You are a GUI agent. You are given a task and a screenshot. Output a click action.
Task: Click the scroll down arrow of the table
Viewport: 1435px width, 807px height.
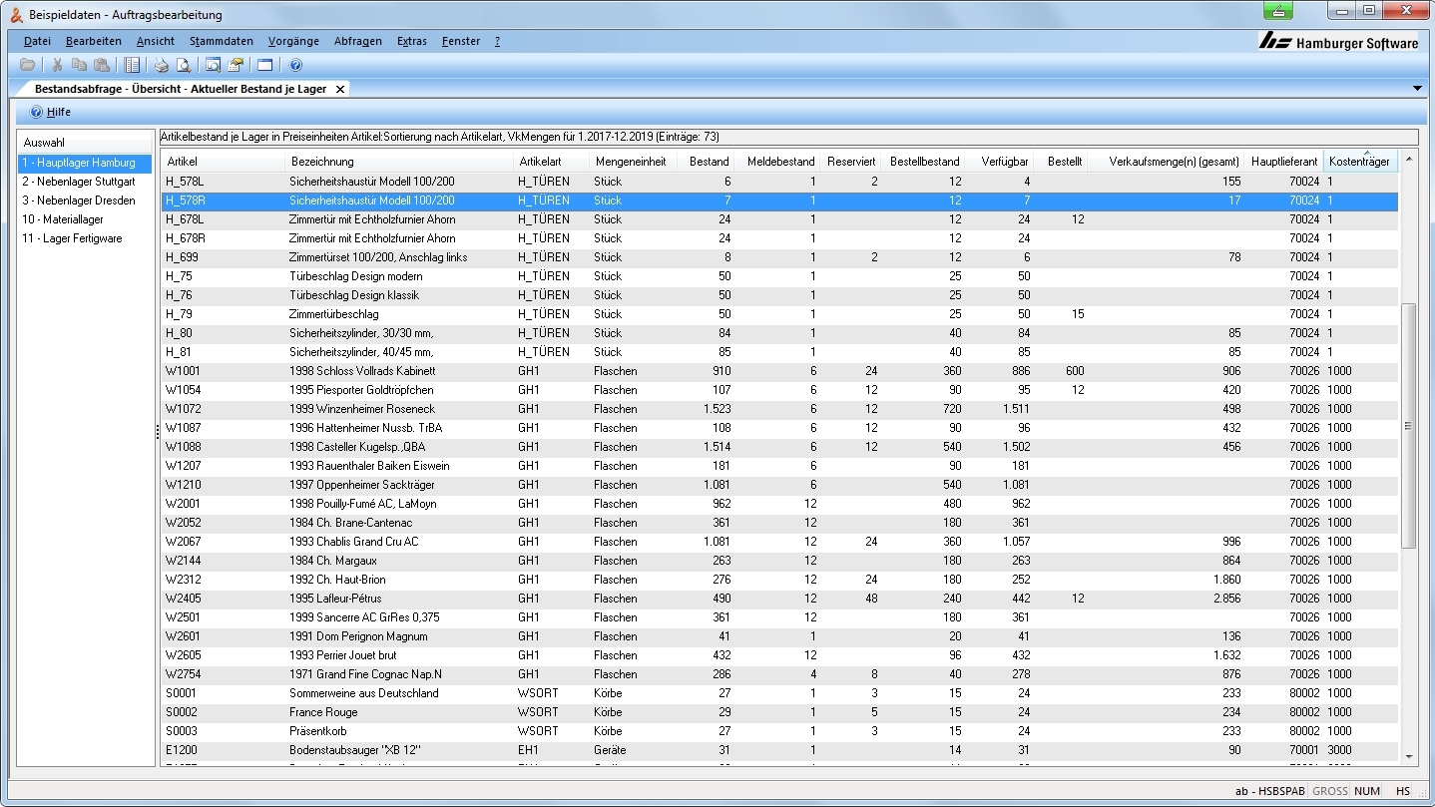[1409, 756]
